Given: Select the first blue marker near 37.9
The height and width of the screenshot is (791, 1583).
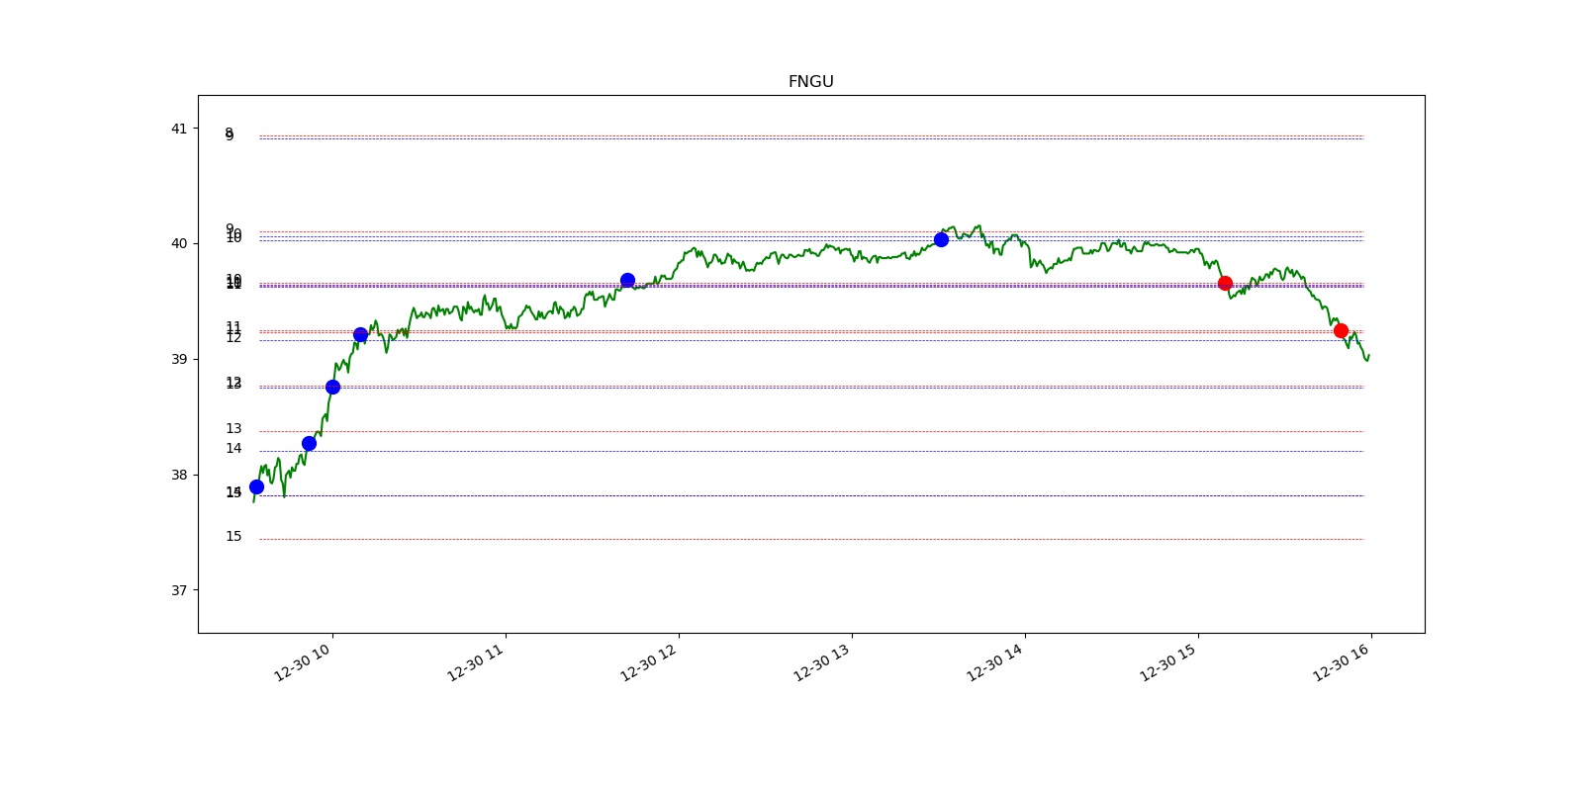Looking at the screenshot, I should (256, 486).
